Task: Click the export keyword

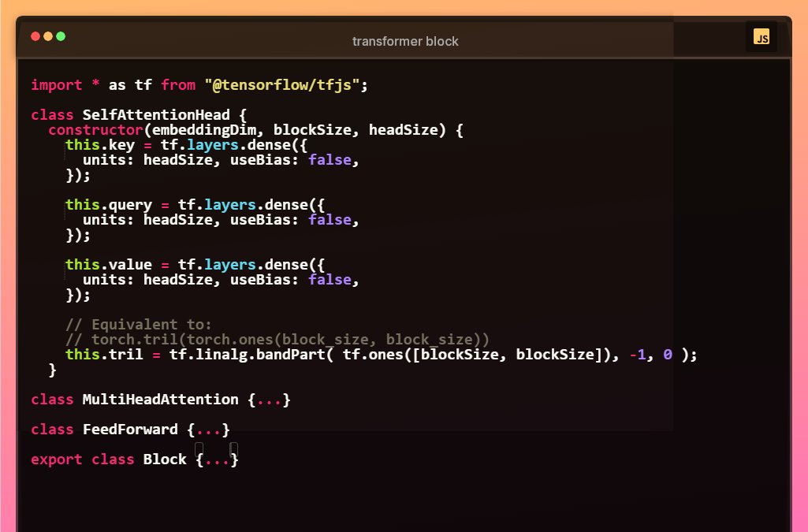Action: [x=57, y=459]
